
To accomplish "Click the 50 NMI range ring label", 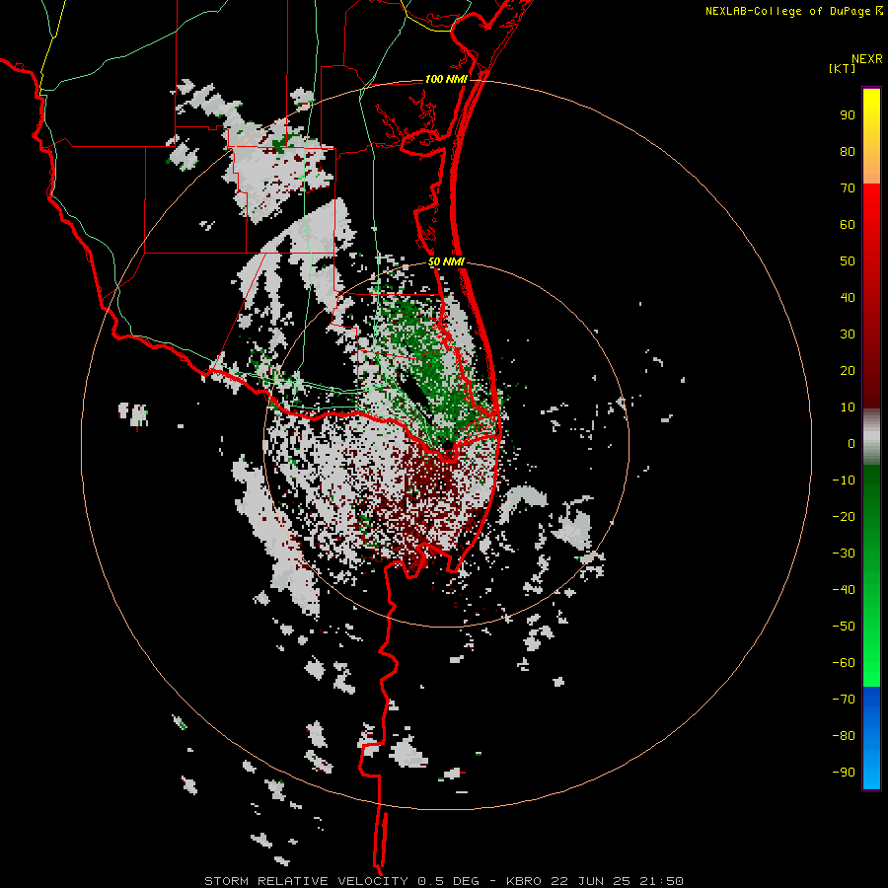I will pyautogui.click(x=446, y=261).
